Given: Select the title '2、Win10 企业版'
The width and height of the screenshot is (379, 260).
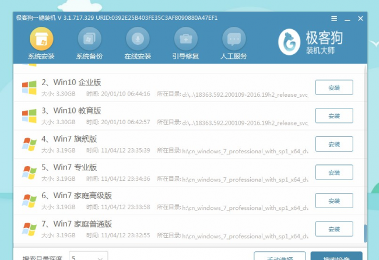Looking at the screenshot, I should click(71, 82).
